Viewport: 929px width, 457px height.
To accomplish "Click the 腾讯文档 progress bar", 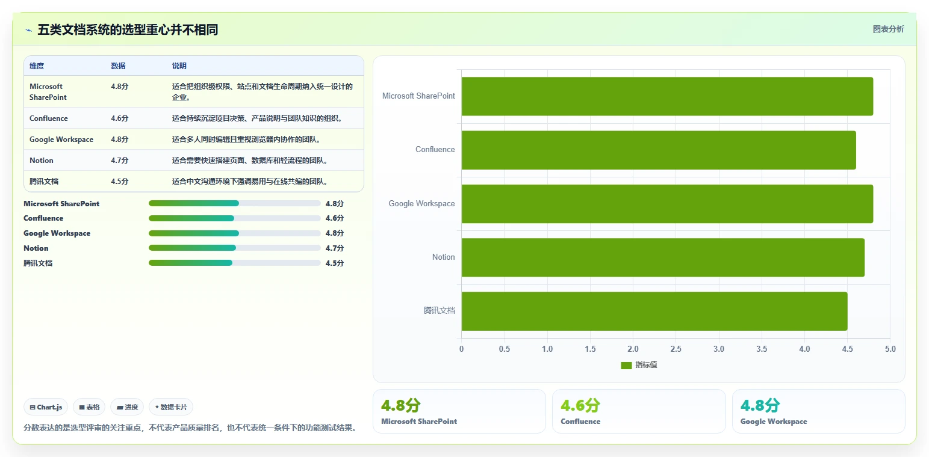I will pos(234,263).
